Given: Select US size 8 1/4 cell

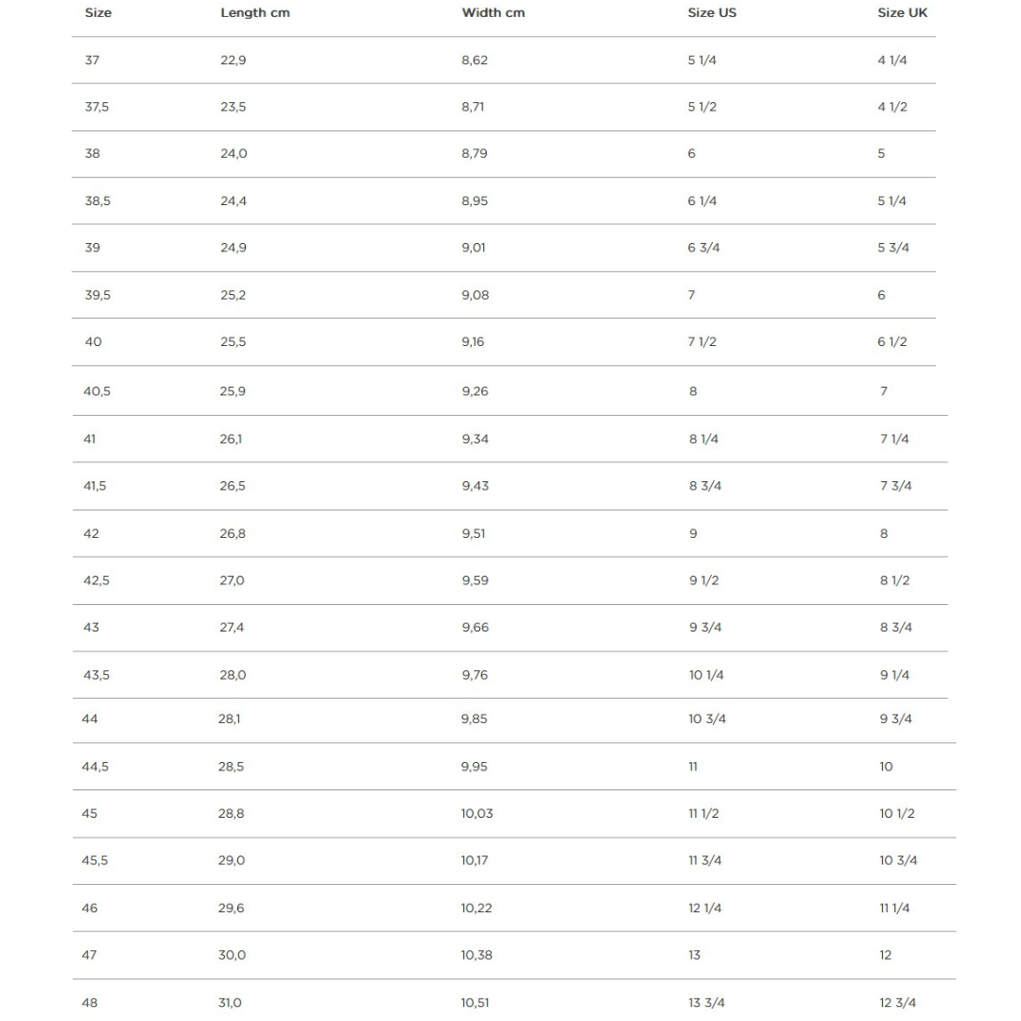Looking at the screenshot, I should click(703, 440).
